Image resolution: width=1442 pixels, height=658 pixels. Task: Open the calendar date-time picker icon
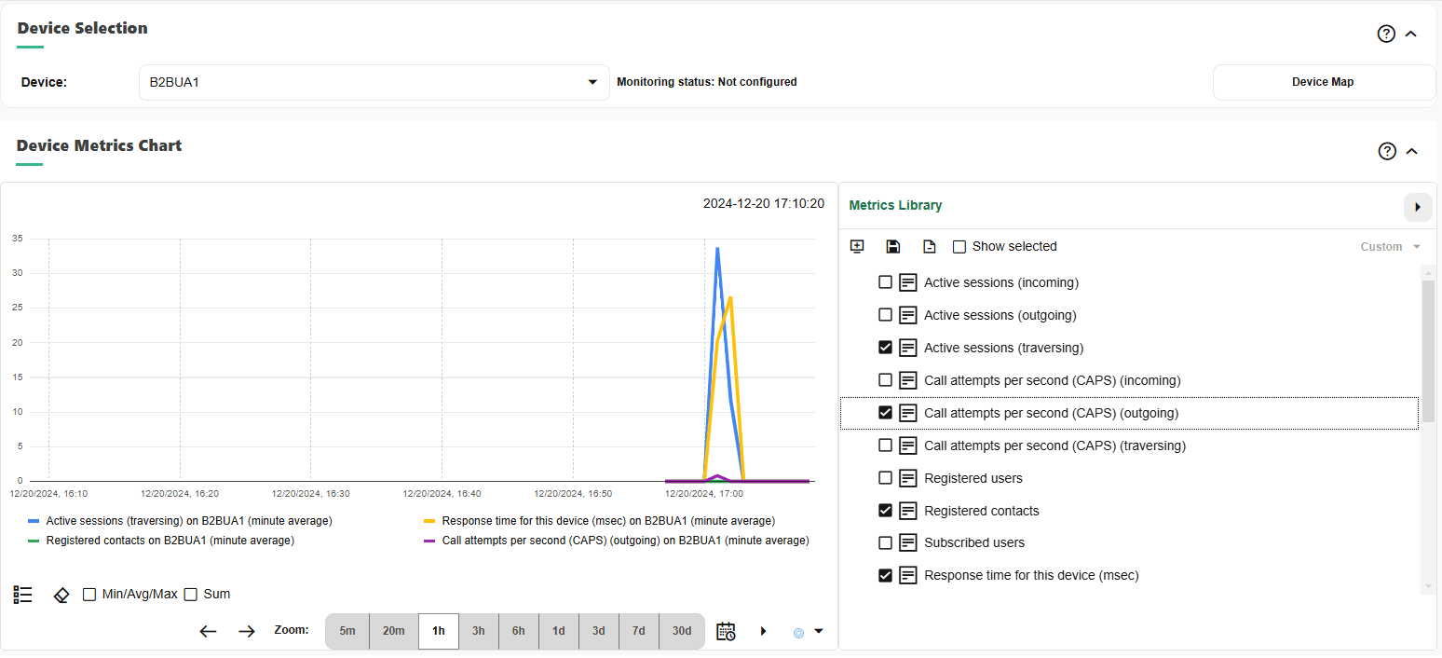726,631
